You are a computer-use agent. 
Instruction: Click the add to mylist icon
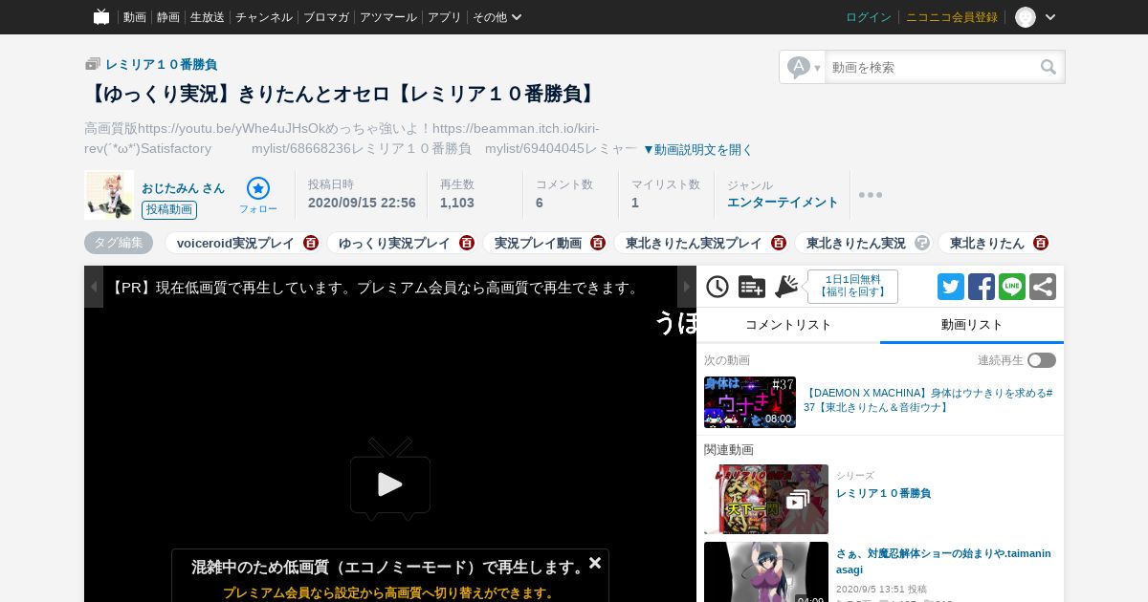(x=752, y=287)
